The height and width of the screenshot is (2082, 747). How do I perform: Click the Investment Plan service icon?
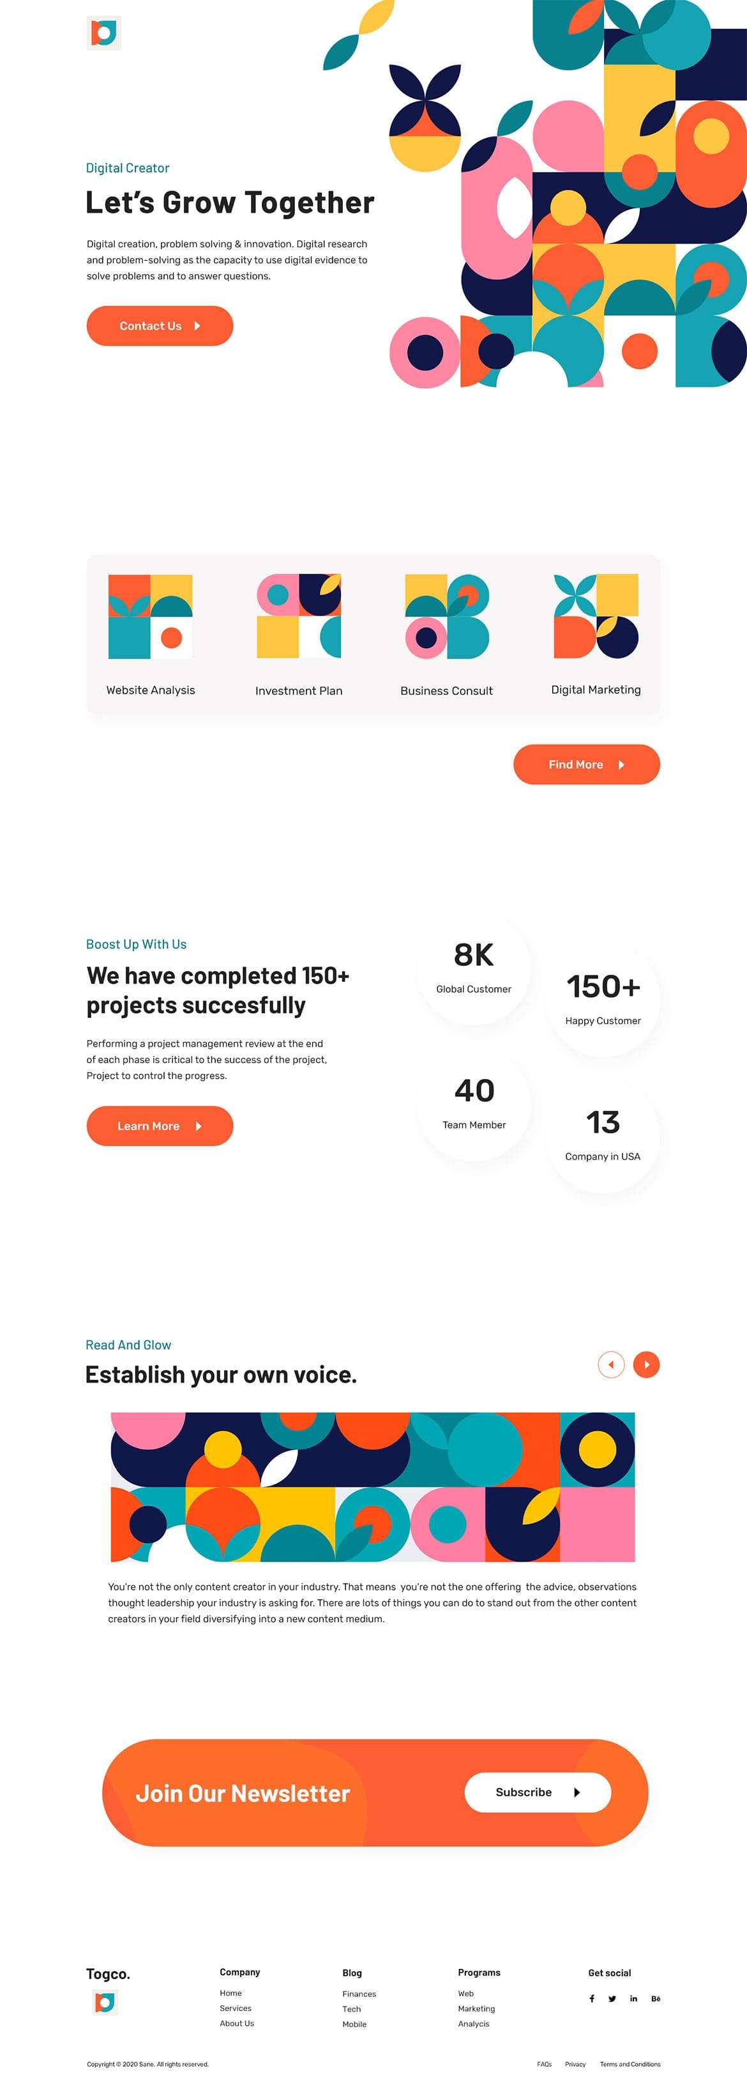tap(299, 617)
